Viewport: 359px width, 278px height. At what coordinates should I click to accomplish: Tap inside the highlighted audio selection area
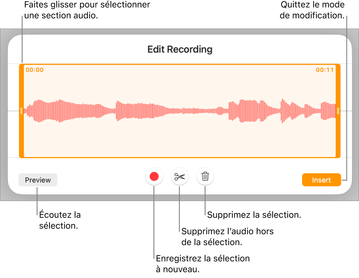click(x=179, y=110)
